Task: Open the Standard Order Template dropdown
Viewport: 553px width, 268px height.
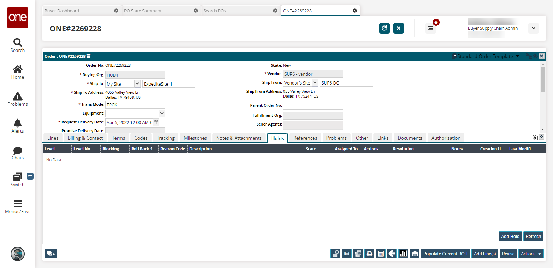Action: 486,56
